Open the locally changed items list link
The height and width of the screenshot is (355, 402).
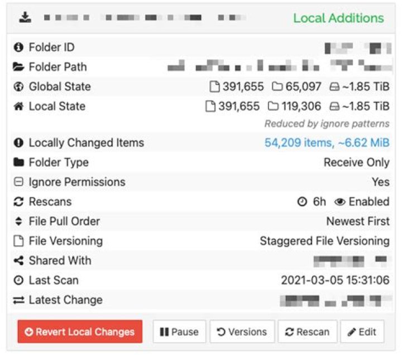pos(327,143)
